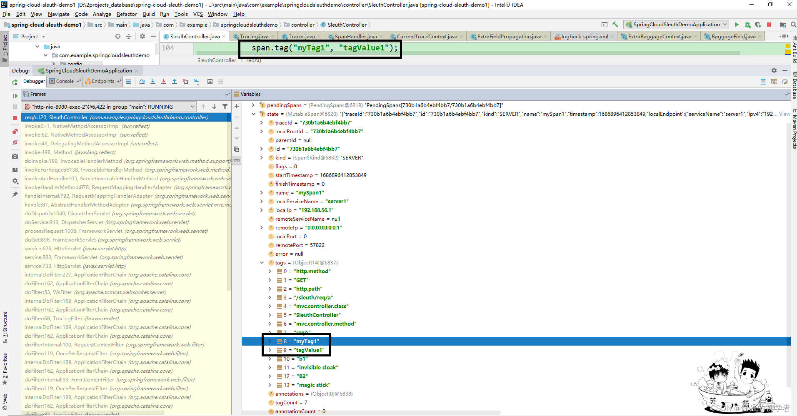
Task: Click the next frame down arrow
Action: click(x=214, y=107)
